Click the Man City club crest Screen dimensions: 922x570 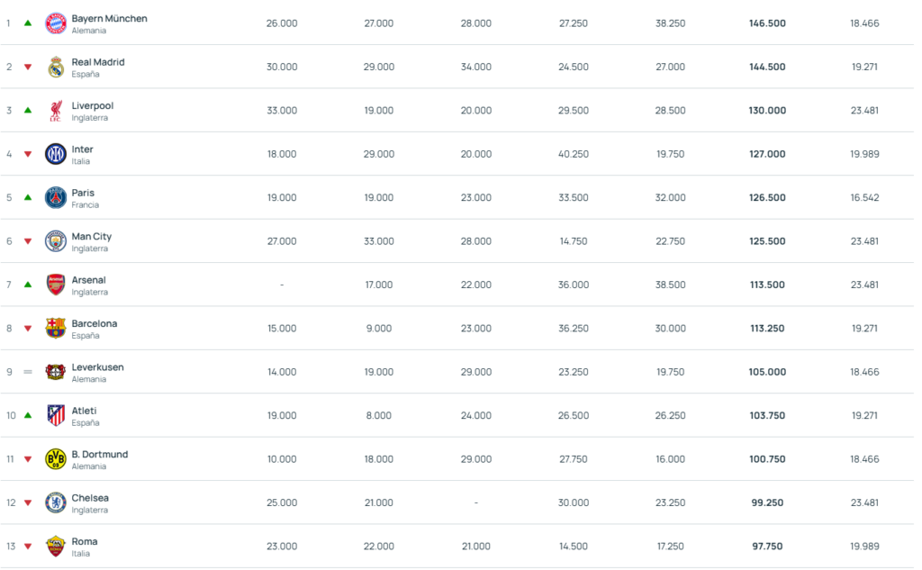tap(56, 241)
